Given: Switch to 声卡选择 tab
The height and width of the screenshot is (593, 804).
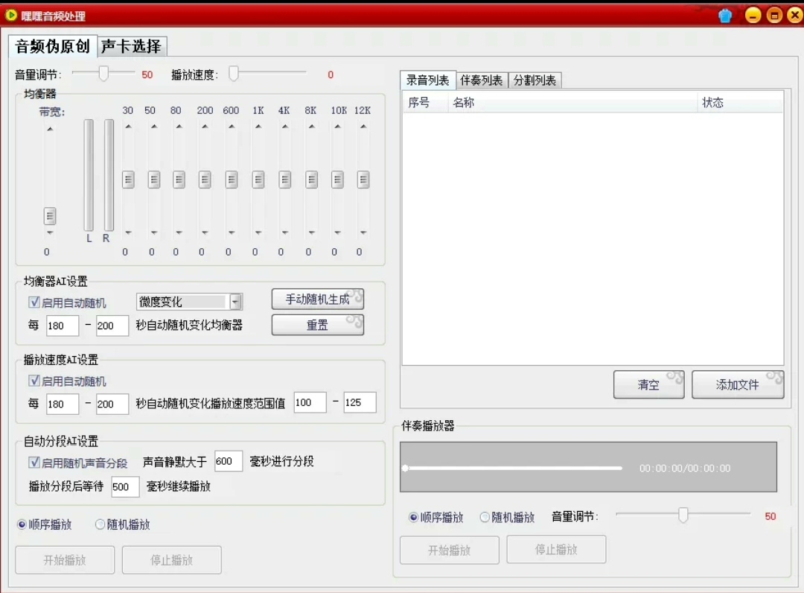Looking at the screenshot, I should pos(131,46).
